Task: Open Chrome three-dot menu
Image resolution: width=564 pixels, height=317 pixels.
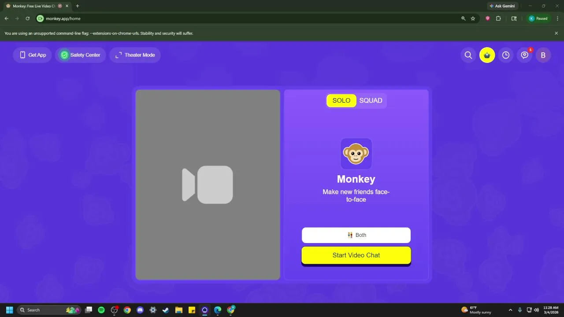Action: (557, 18)
